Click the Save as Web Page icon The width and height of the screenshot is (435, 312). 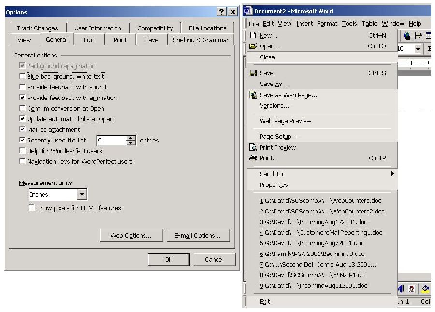[253, 95]
